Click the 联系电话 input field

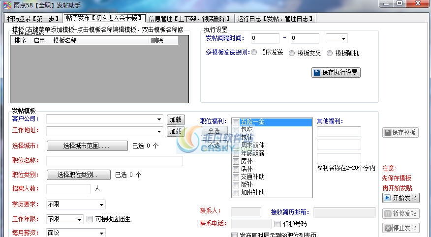pos(251,224)
